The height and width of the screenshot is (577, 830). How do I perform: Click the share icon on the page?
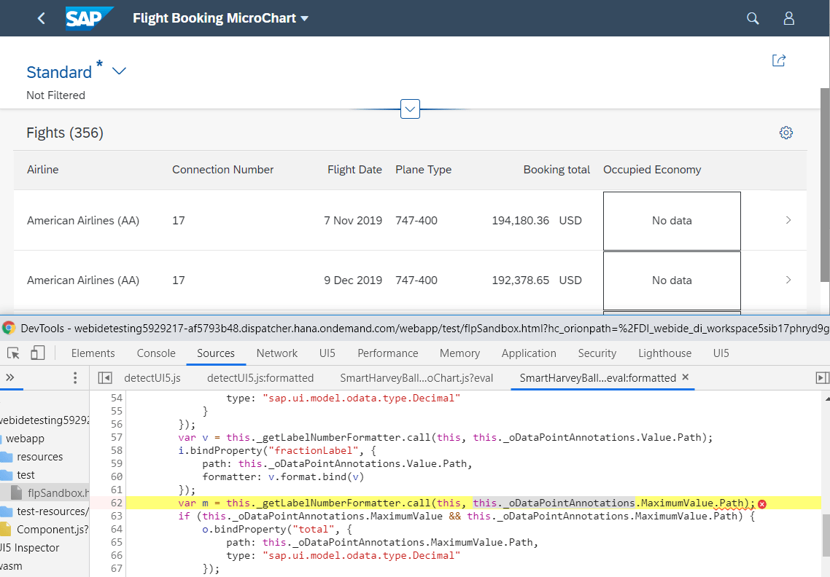pyautogui.click(x=778, y=60)
